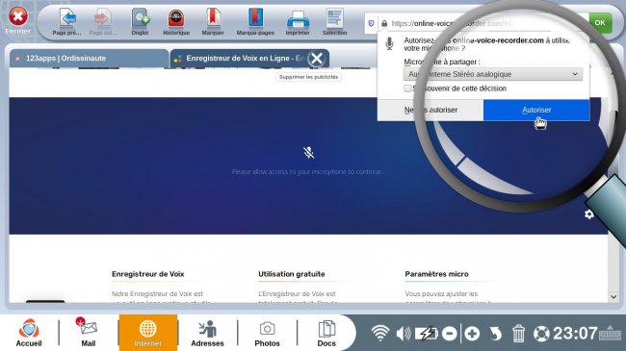Screen dimensions: 626x351
Task: Check Se souvenir de cette décision
Action: (407, 88)
